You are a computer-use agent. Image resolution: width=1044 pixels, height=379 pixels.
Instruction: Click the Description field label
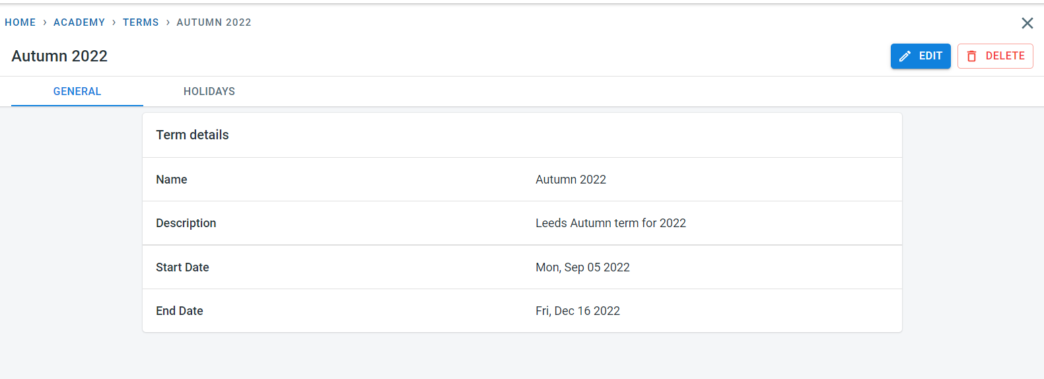(186, 223)
